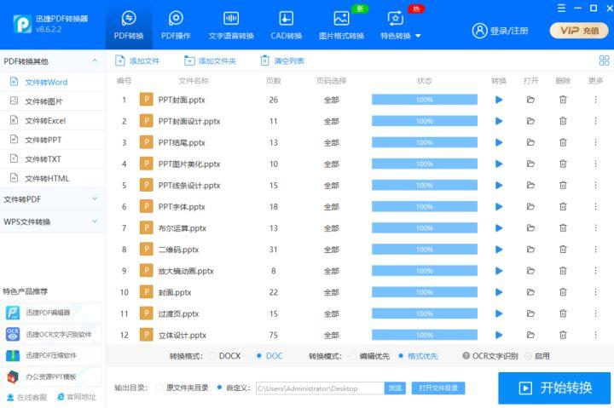
Task: Open the 图片格式转换 tool
Action: tap(341, 26)
